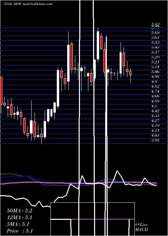Click the 5.61 price level label
Image resolution: width=168 pixels, height=236 pixels.
click(x=155, y=37)
